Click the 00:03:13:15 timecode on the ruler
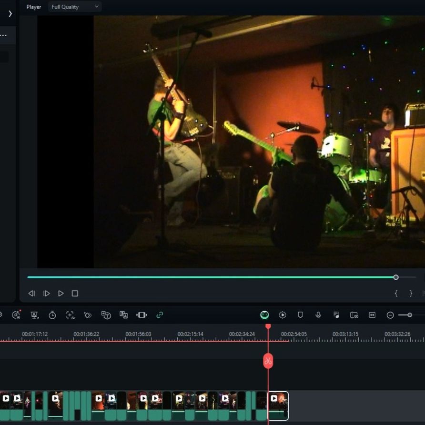This screenshot has width=425, height=425. [345, 334]
